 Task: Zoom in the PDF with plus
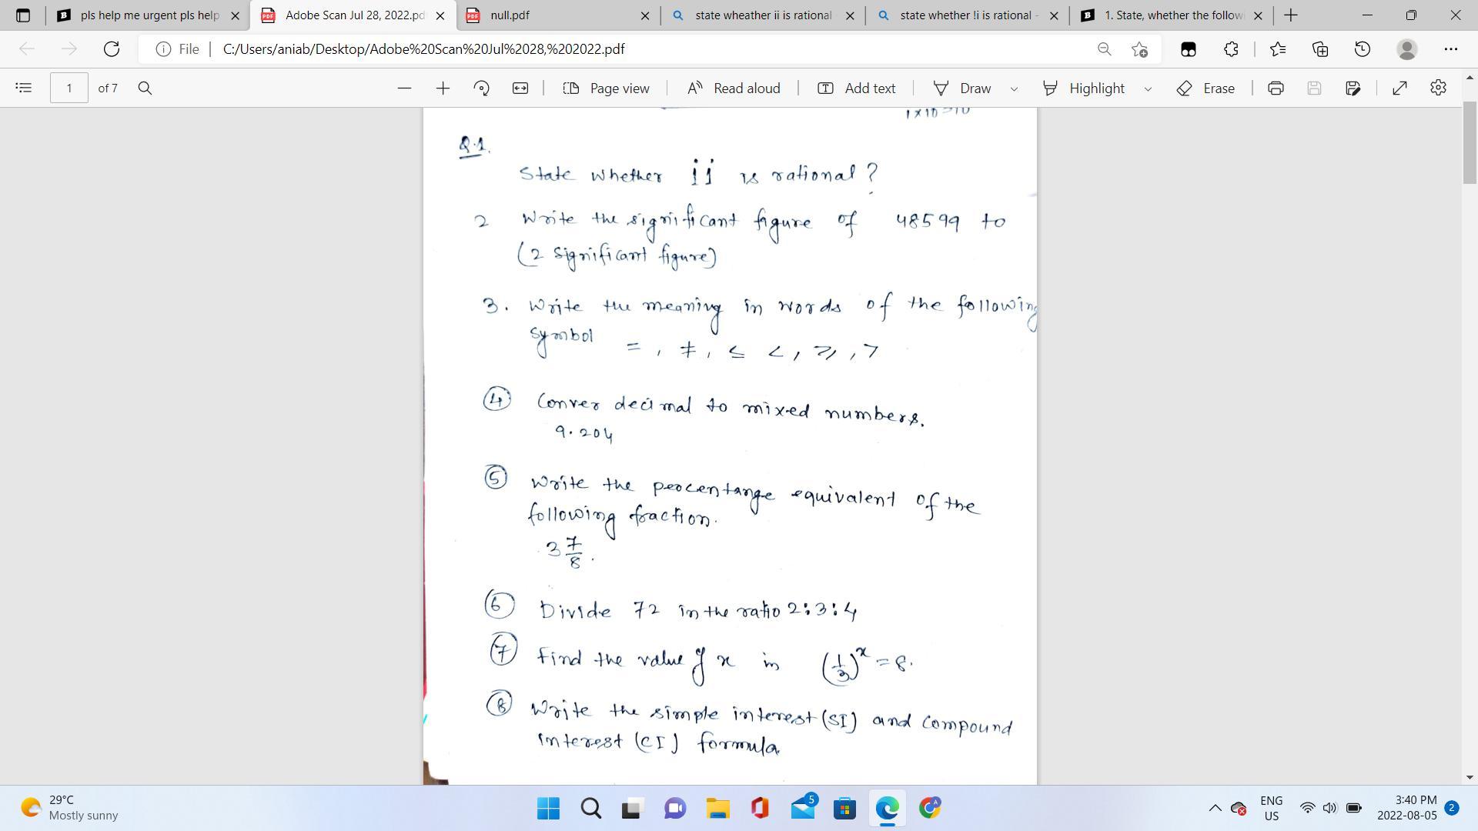click(x=443, y=88)
